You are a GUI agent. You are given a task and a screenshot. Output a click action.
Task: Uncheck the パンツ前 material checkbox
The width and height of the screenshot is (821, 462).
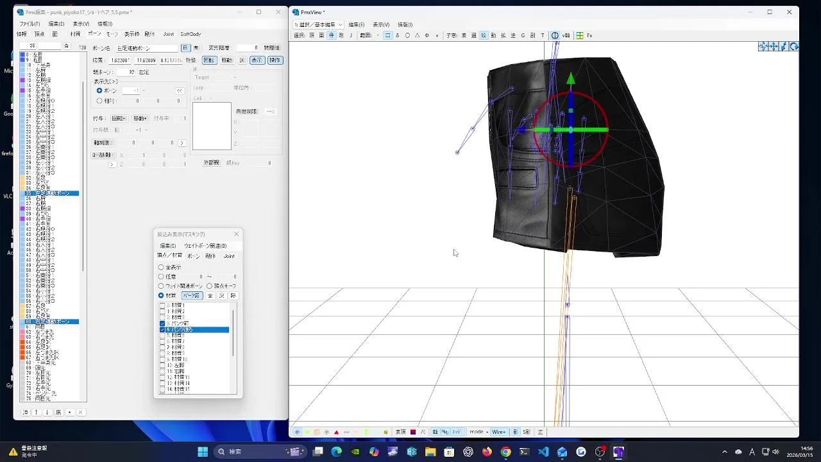pos(162,323)
